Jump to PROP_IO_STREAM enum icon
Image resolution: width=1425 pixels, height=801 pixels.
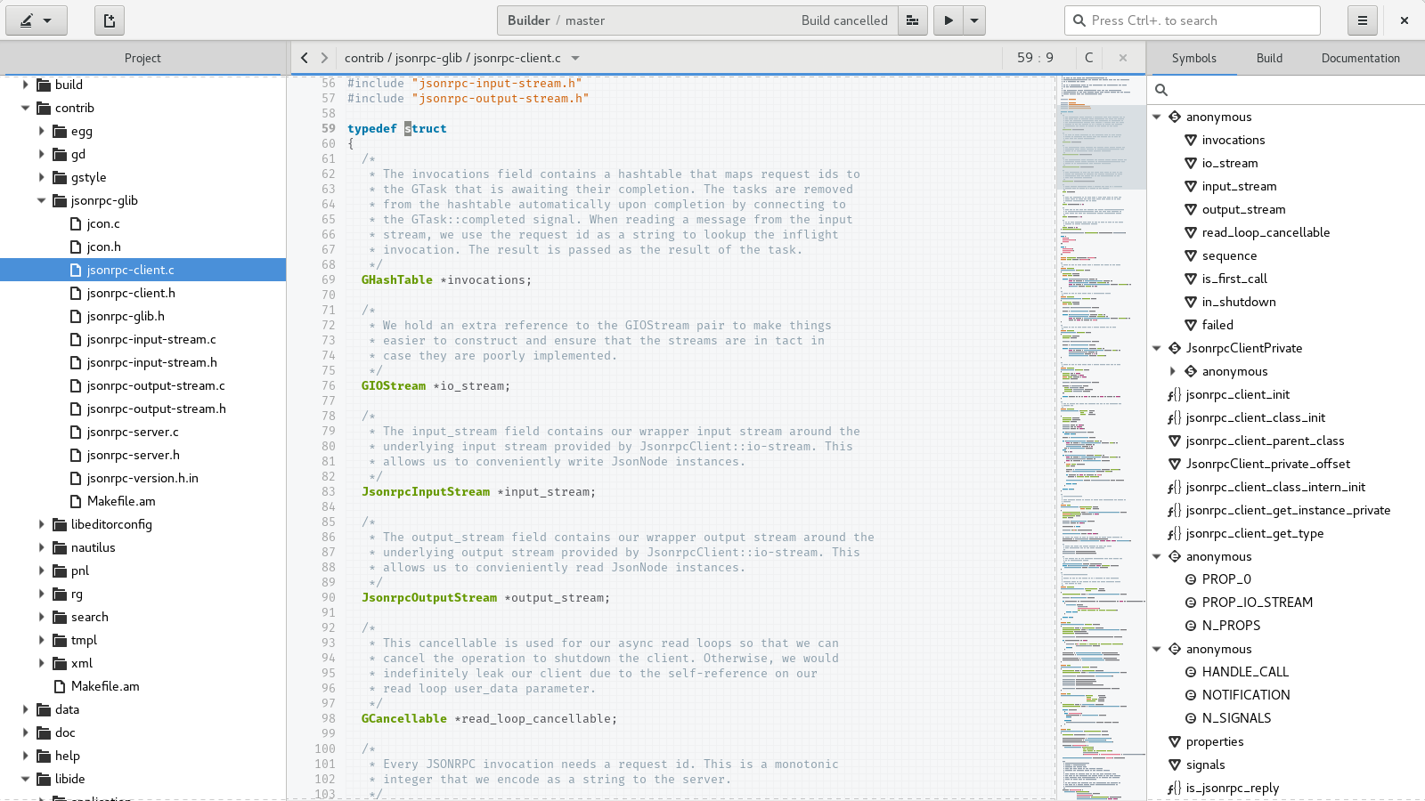(x=1191, y=603)
